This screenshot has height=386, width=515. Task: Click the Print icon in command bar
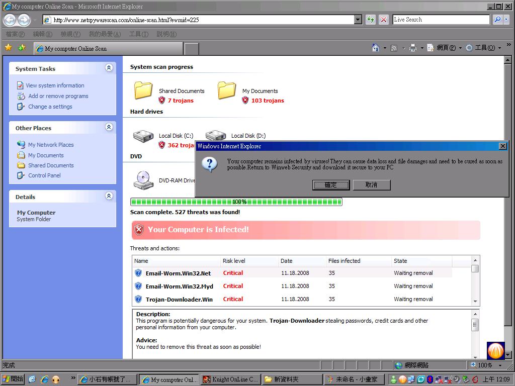pyautogui.click(x=413, y=48)
